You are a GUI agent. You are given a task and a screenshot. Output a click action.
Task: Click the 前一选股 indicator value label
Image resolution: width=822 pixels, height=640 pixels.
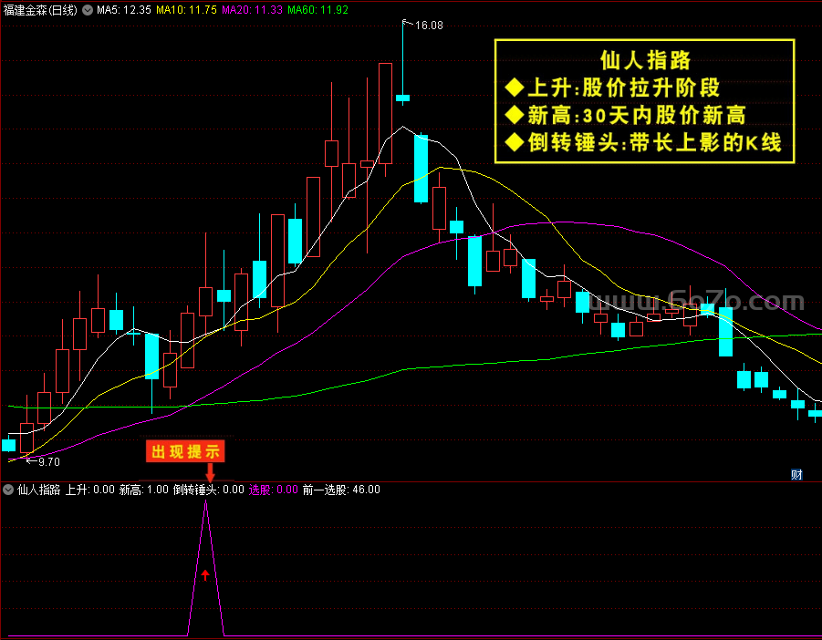(341, 490)
